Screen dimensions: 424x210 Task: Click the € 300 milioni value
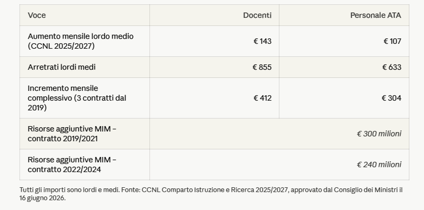[x=379, y=134]
